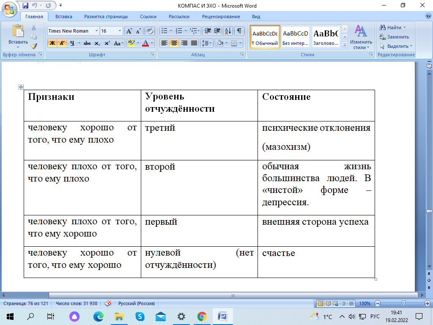Open the Paragraph (Абзац) dialog launcher
This screenshot has height=325, width=433.
click(x=242, y=55)
